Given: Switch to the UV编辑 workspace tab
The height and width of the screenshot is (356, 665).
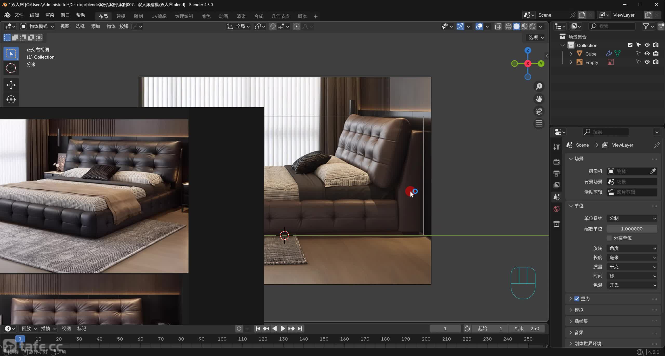Looking at the screenshot, I should click(x=159, y=16).
